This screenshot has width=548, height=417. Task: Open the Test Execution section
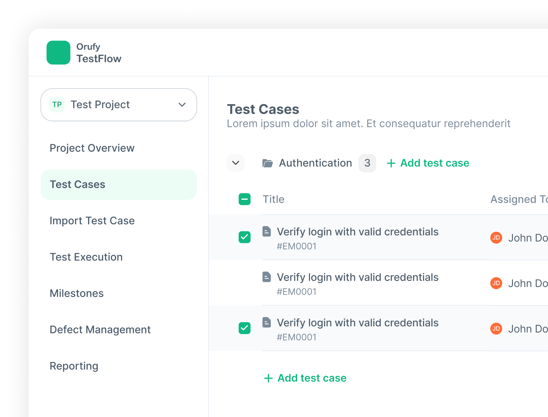click(86, 257)
